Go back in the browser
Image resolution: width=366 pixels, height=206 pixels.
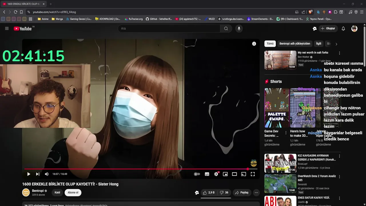tap(4, 12)
